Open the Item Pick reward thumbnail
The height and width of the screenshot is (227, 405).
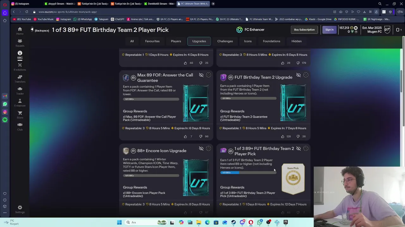[293, 178]
